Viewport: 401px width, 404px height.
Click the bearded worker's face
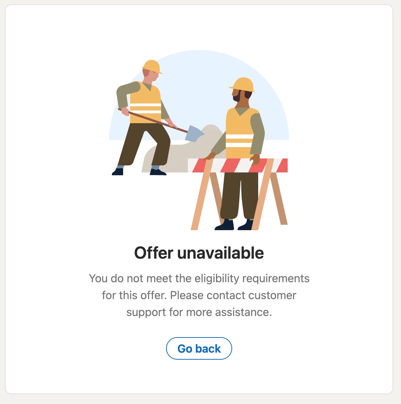click(238, 96)
